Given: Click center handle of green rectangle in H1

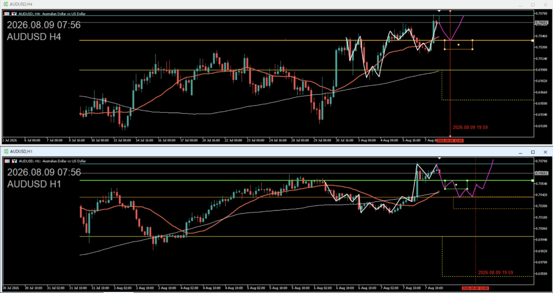Looking at the screenshot, I should tap(456, 185).
